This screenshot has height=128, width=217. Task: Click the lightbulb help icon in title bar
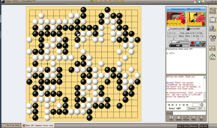point(203,2)
